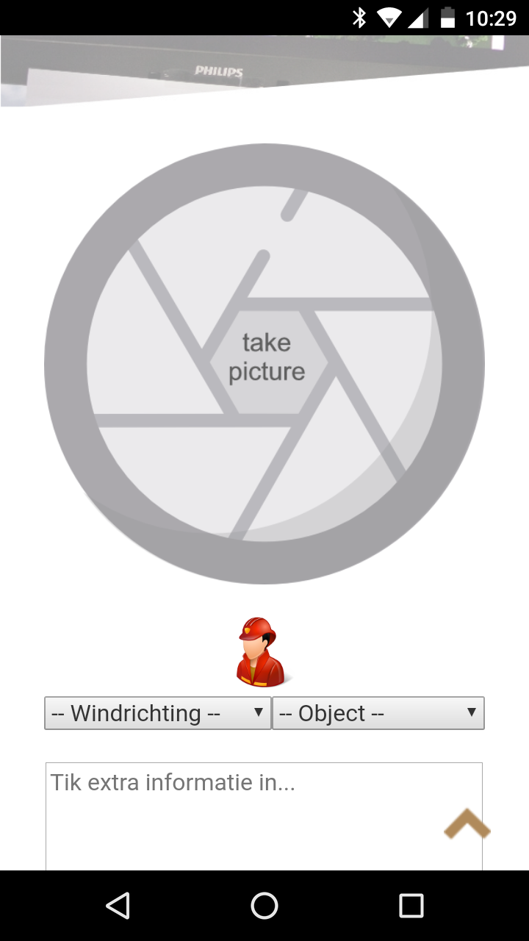Tap the Android home circle button
Image resolution: width=529 pixels, height=941 pixels.
click(x=264, y=906)
